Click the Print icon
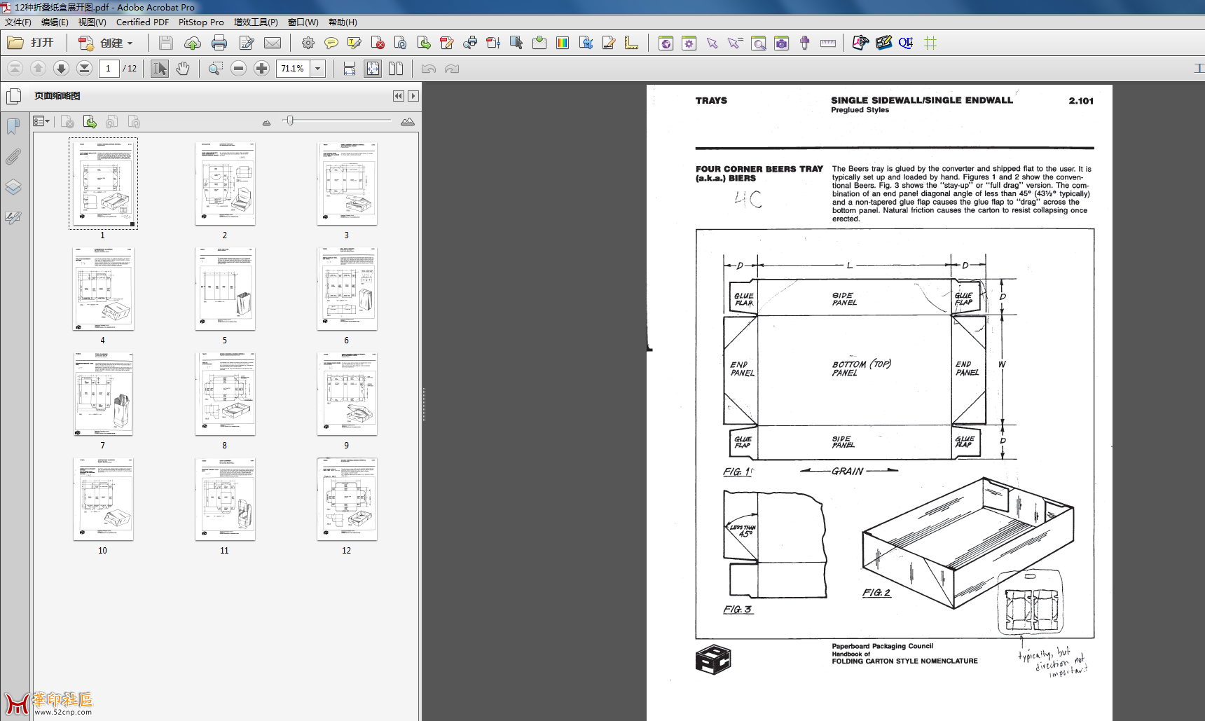This screenshot has height=721, width=1205. (219, 43)
